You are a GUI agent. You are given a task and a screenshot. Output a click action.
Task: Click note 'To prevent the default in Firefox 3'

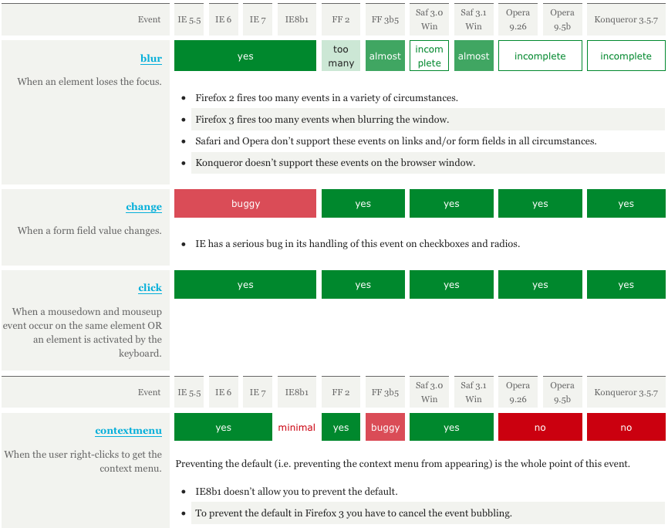tap(353, 513)
